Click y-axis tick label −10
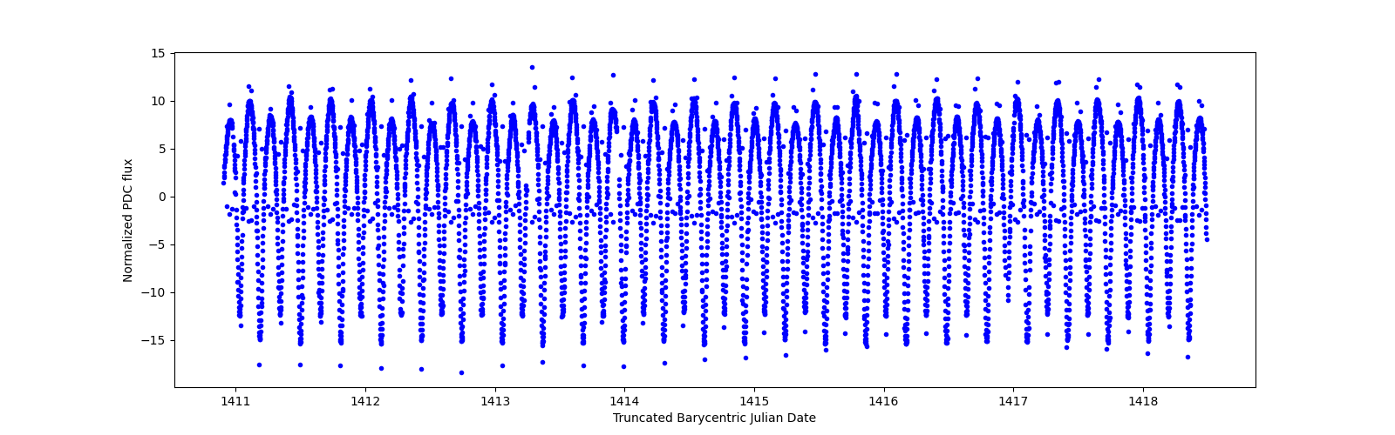 coord(154,292)
